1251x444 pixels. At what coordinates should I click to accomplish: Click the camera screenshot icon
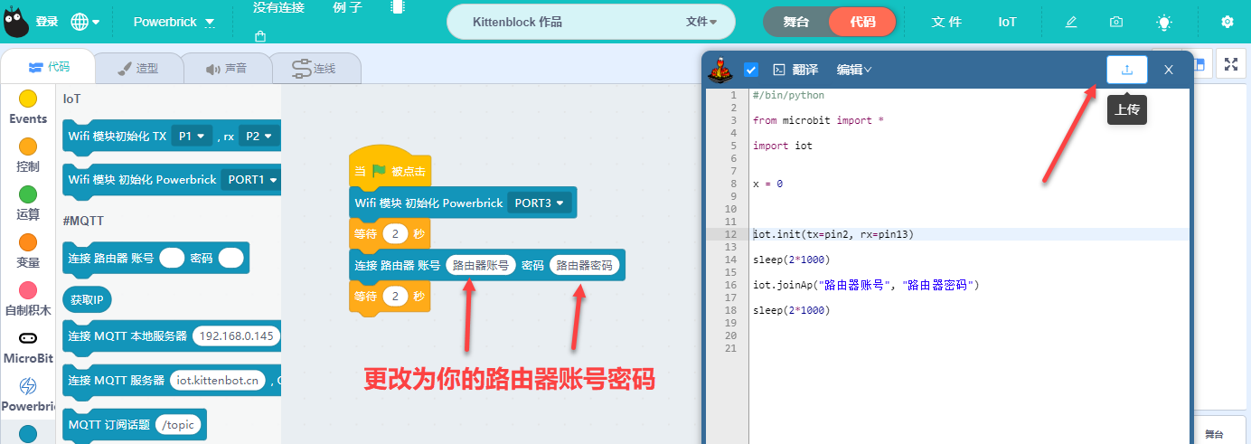[1116, 22]
